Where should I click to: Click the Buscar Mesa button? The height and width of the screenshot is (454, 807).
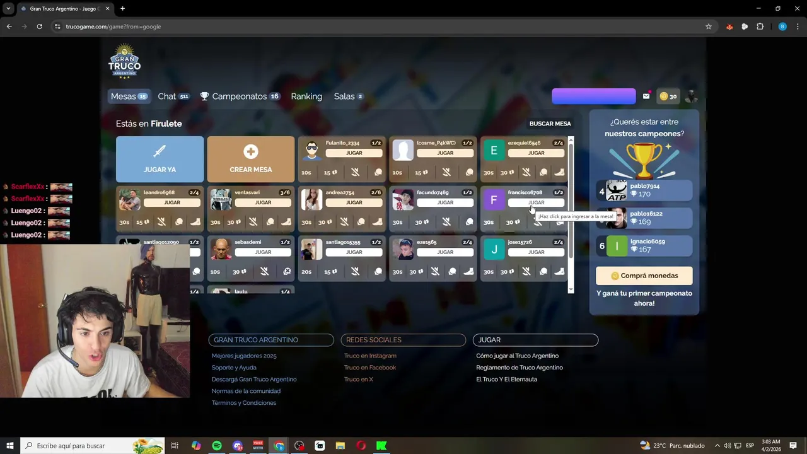[x=550, y=124]
